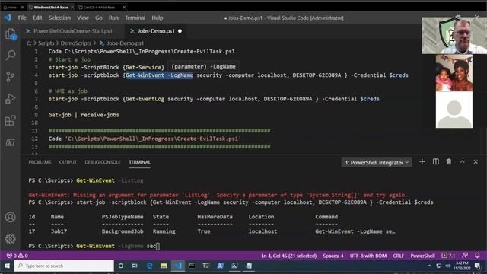
Task: Open Task View on the taskbar
Action: click(135, 266)
